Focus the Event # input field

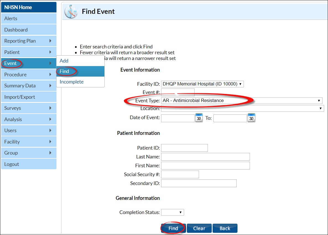pyautogui.click(x=178, y=92)
